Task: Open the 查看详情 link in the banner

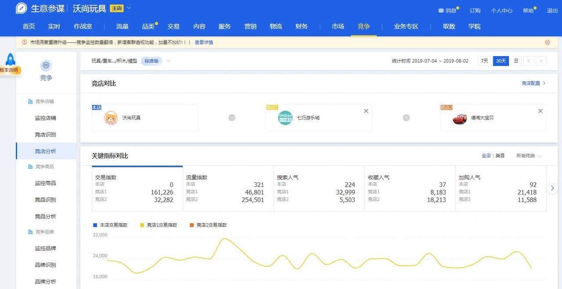Action: [x=204, y=42]
